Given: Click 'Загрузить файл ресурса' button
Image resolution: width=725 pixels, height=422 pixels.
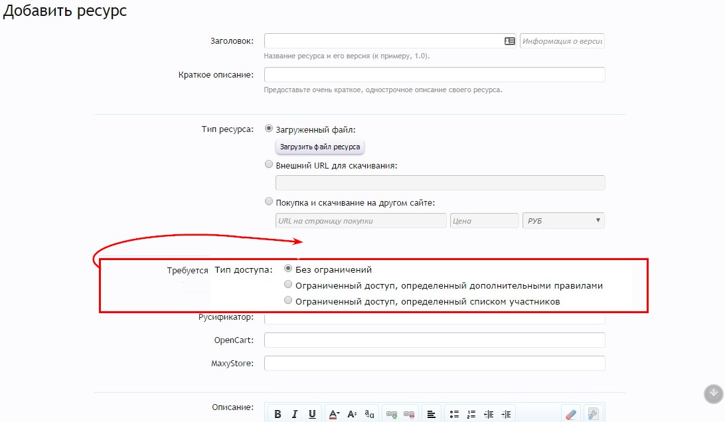Looking at the screenshot, I should 320,147.
